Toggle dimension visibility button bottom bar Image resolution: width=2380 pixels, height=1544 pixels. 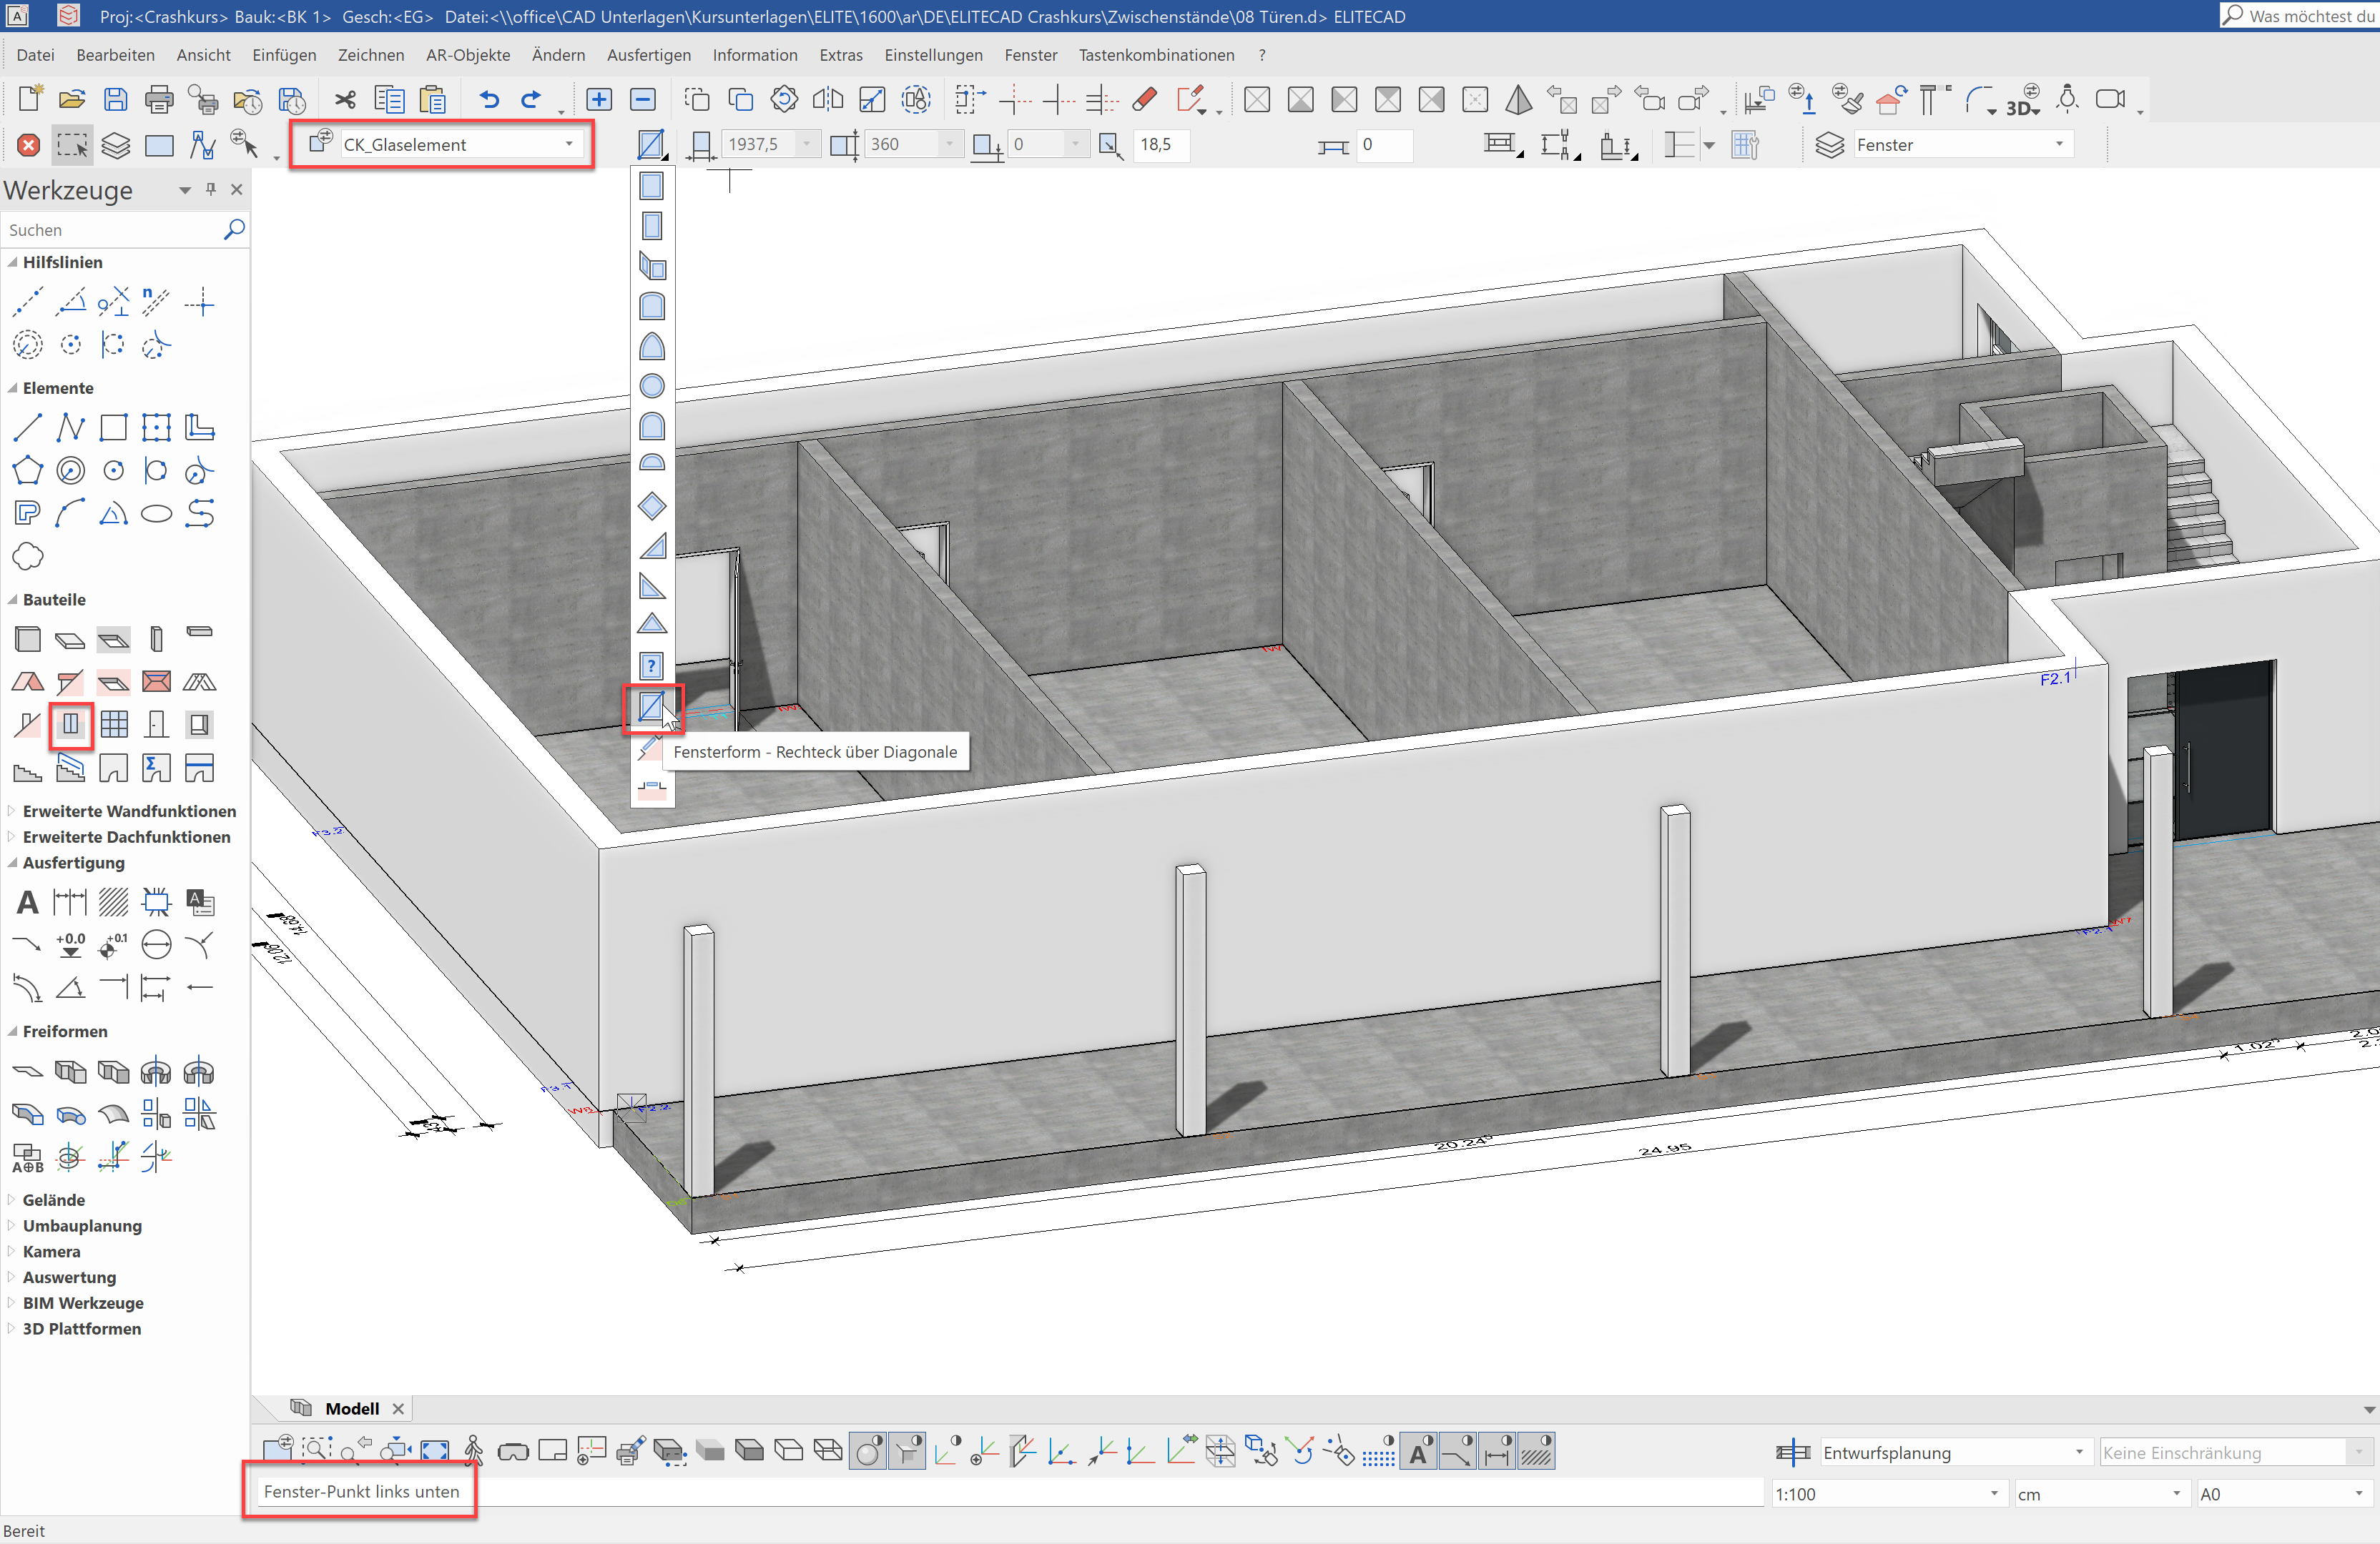(1497, 1451)
